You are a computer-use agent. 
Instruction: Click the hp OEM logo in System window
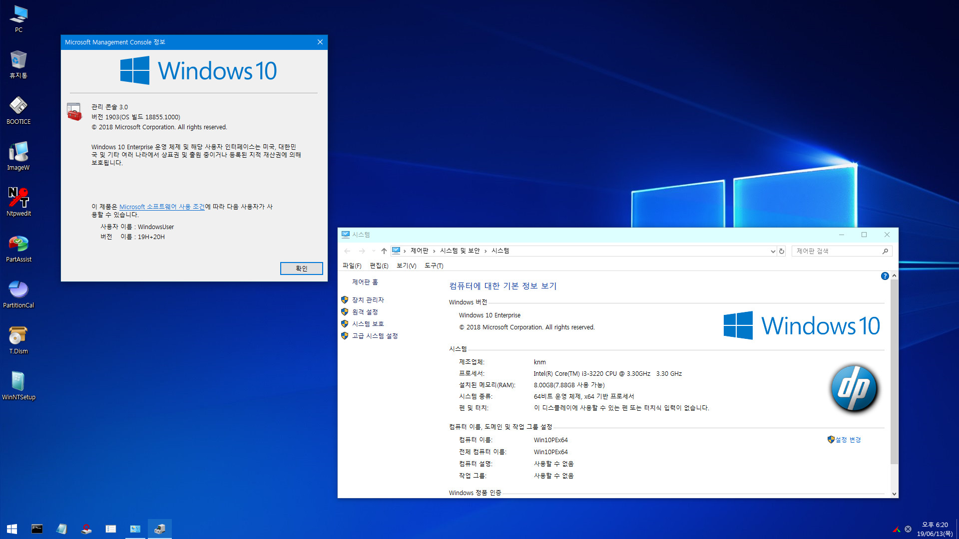[854, 389]
